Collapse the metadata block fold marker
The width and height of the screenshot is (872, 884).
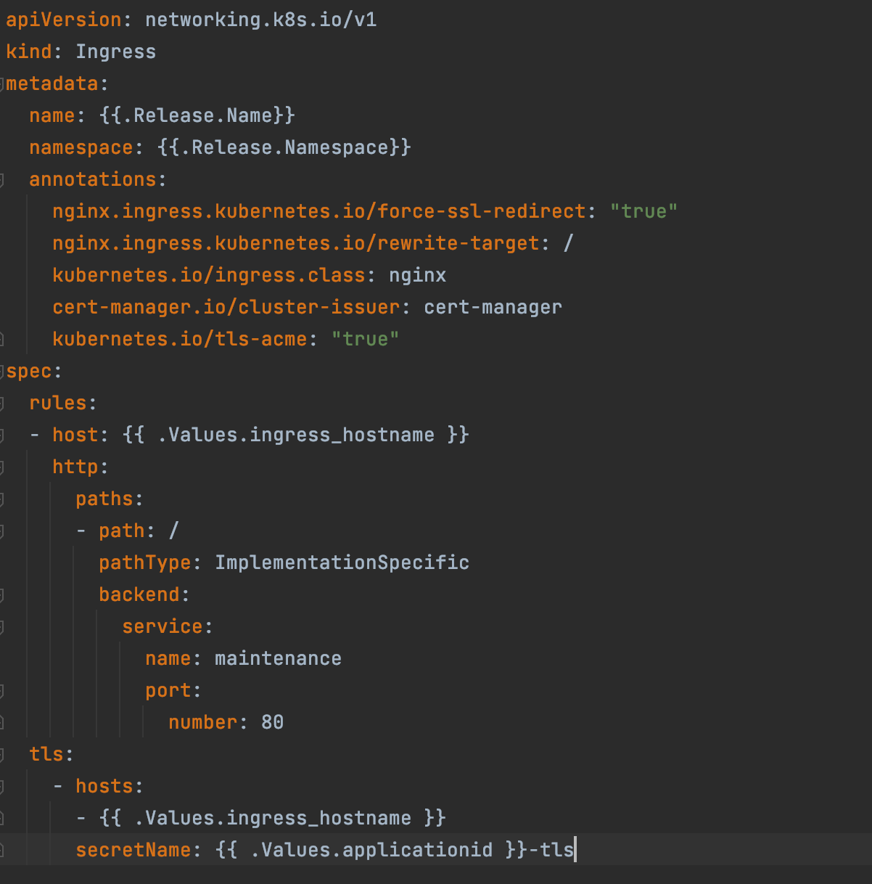click(2, 84)
